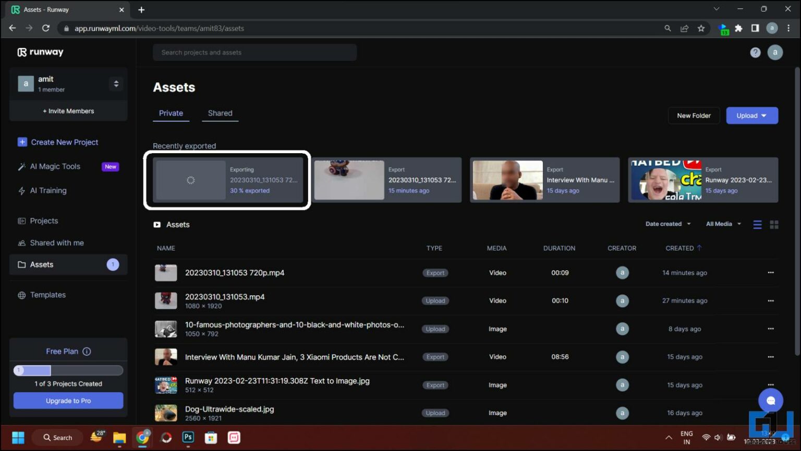Go to Templates in the sidebar
The height and width of the screenshot is (451, 801).
pyautogui.click(x=47, y=295)
